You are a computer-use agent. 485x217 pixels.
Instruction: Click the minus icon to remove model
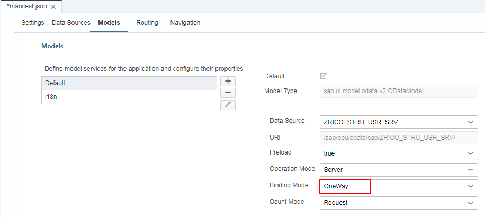click(x=228, y=93)
